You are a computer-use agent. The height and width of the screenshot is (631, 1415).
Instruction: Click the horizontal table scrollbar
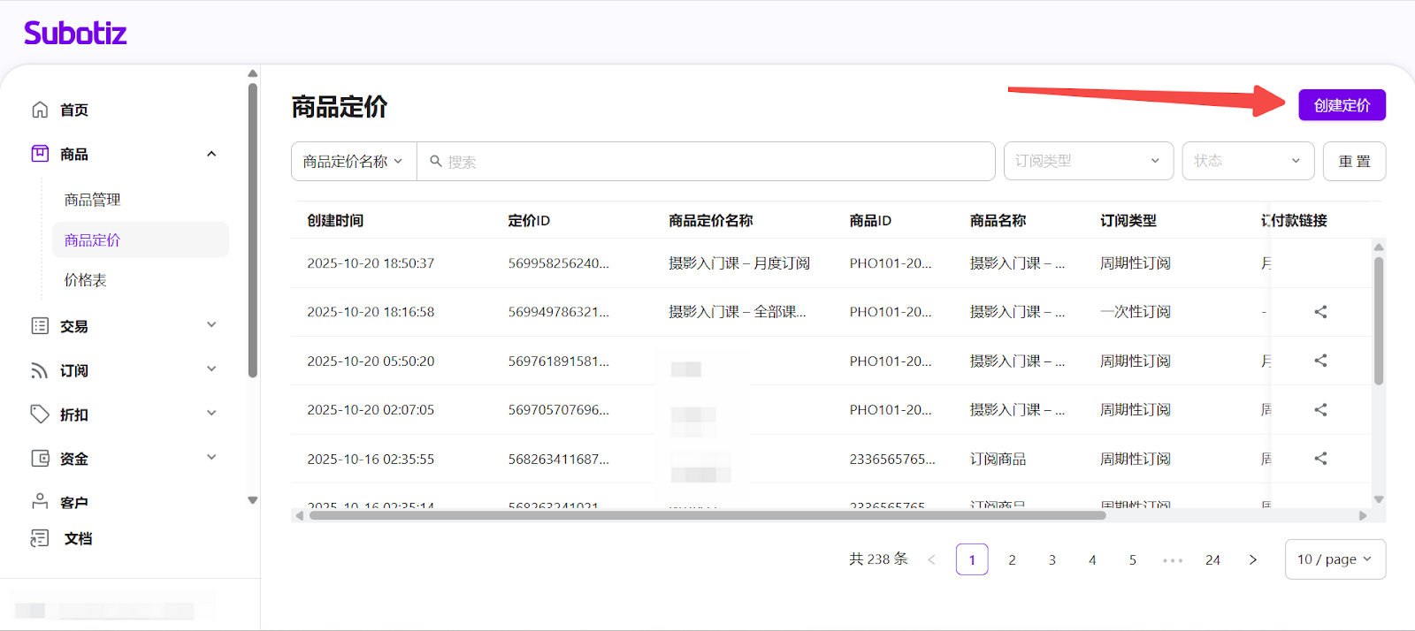[x=707, y=515]
